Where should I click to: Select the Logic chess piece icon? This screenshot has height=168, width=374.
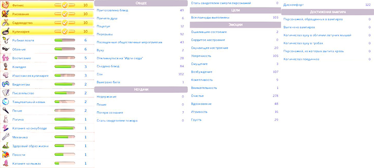(x=6, y=119)
